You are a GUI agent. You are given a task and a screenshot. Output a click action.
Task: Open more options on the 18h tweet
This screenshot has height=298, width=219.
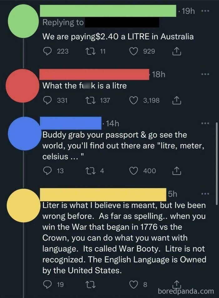(205, 74)
